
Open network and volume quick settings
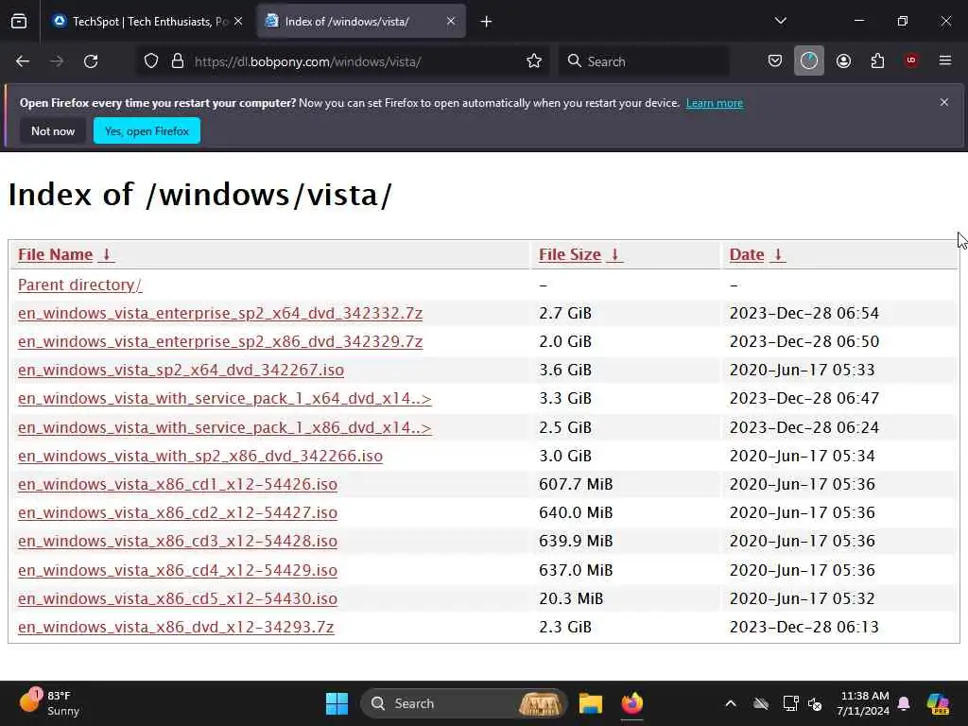[x=803, y=703]
